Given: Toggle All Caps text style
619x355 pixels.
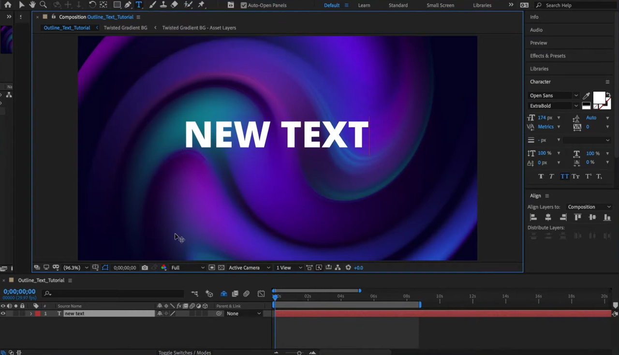Looking at the screenshot, I should click(564, 177).
